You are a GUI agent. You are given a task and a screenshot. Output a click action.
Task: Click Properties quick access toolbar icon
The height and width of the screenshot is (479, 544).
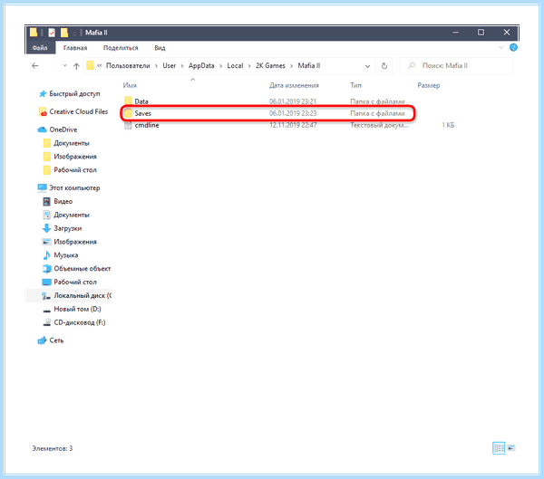52,33
